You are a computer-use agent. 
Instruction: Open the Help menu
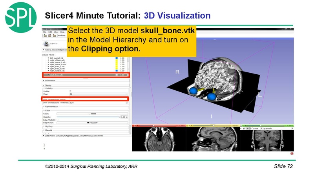pyautogui.click(x=62, y=32)
